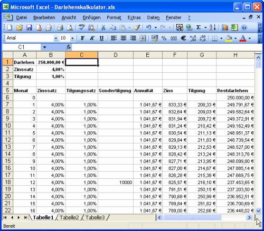Apply the yellow fill color
This screenshot has height=231, width=264.
coord(229,38)
